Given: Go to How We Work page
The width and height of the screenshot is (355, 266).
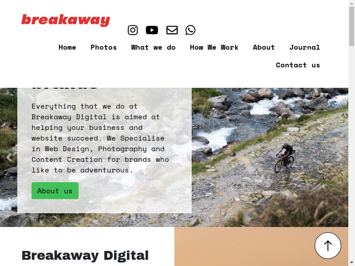Looking at the screenshot, I should click(214, 47).
